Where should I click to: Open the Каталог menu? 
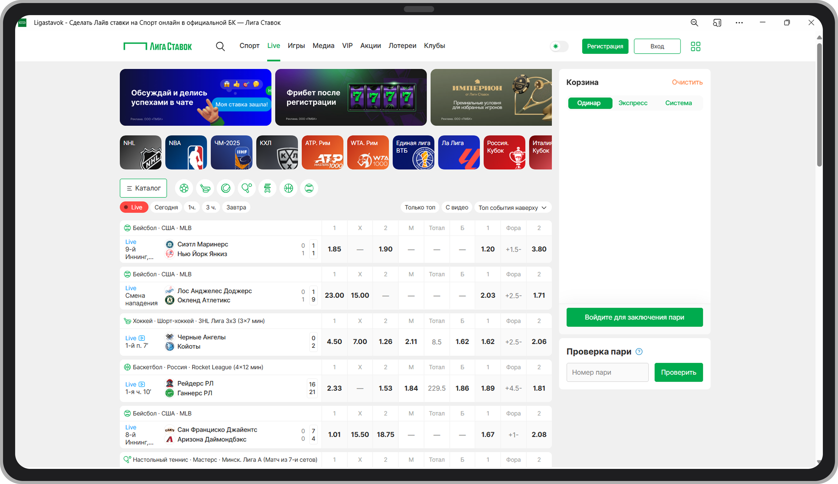pos(143,188)
